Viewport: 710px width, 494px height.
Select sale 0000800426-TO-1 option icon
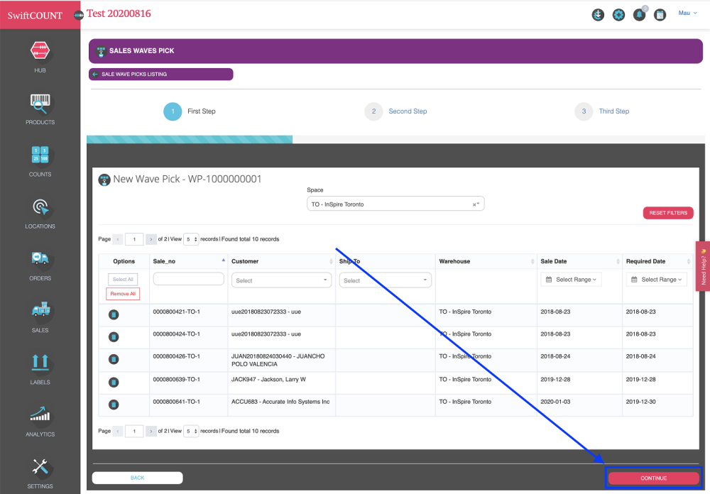pyautogui.click(x=114, y=360)
